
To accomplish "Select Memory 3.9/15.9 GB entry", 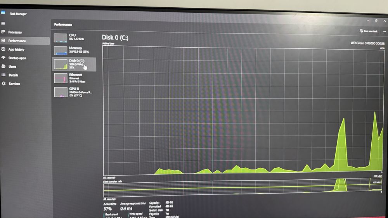I will [x=74, y=50].
